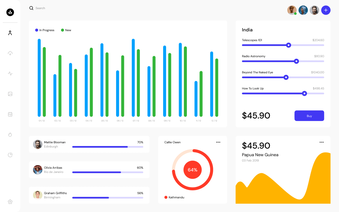Screen dimensions: 339x212
Task: Click Graham Griffiths's 56% progress bar
Action: click(108, 198)
